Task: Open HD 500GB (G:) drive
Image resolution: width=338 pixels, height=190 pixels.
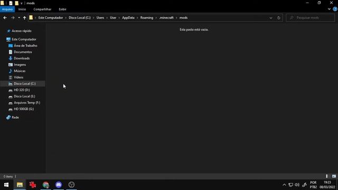Action: point(24,109)
